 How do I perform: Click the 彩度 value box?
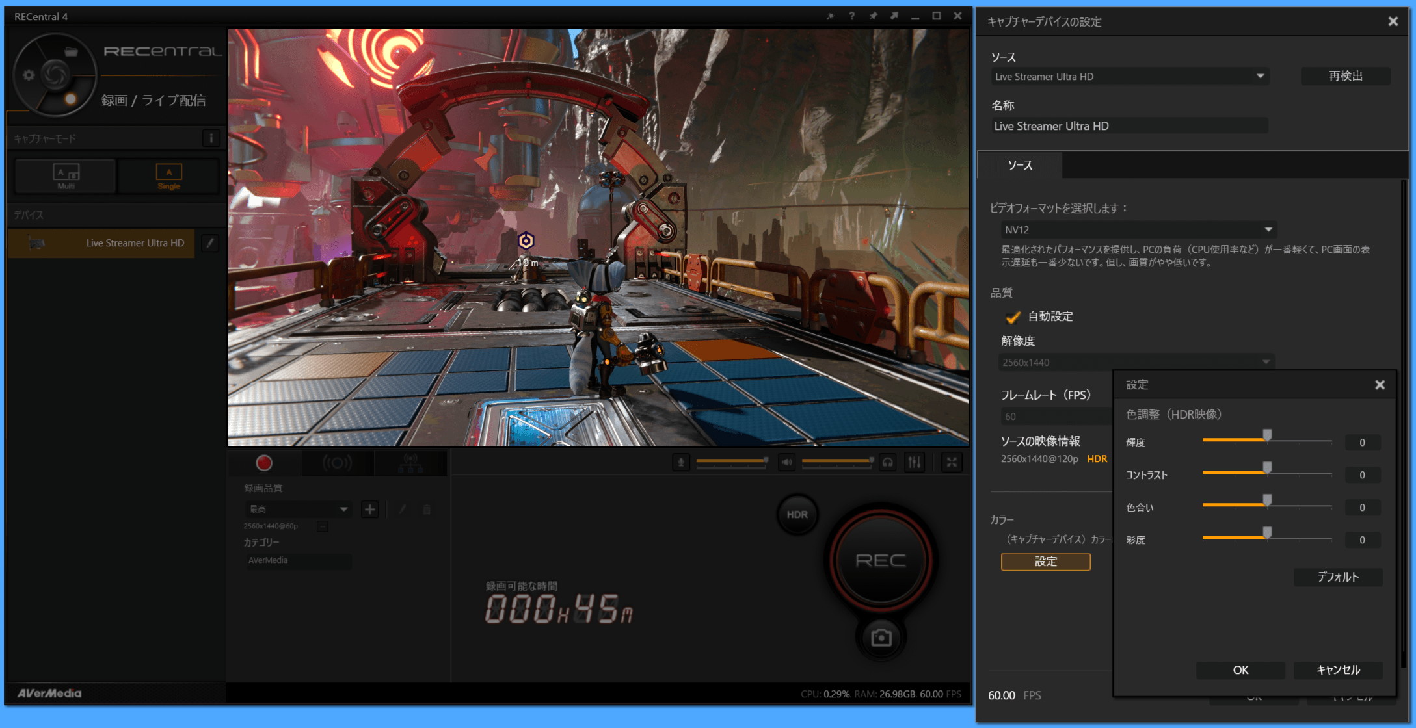click(1362, 540)
